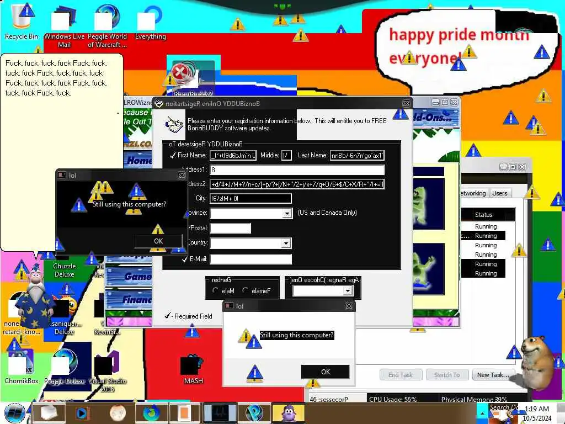
Task: Open the Province dropdown
Action: [287, 213]
